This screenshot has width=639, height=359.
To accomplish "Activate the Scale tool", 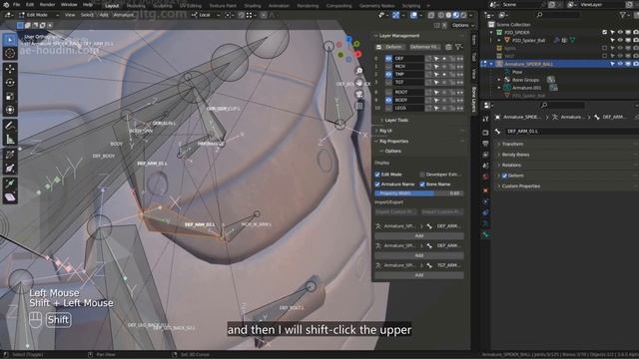I will pyautogui.click(x=10, y=97).
